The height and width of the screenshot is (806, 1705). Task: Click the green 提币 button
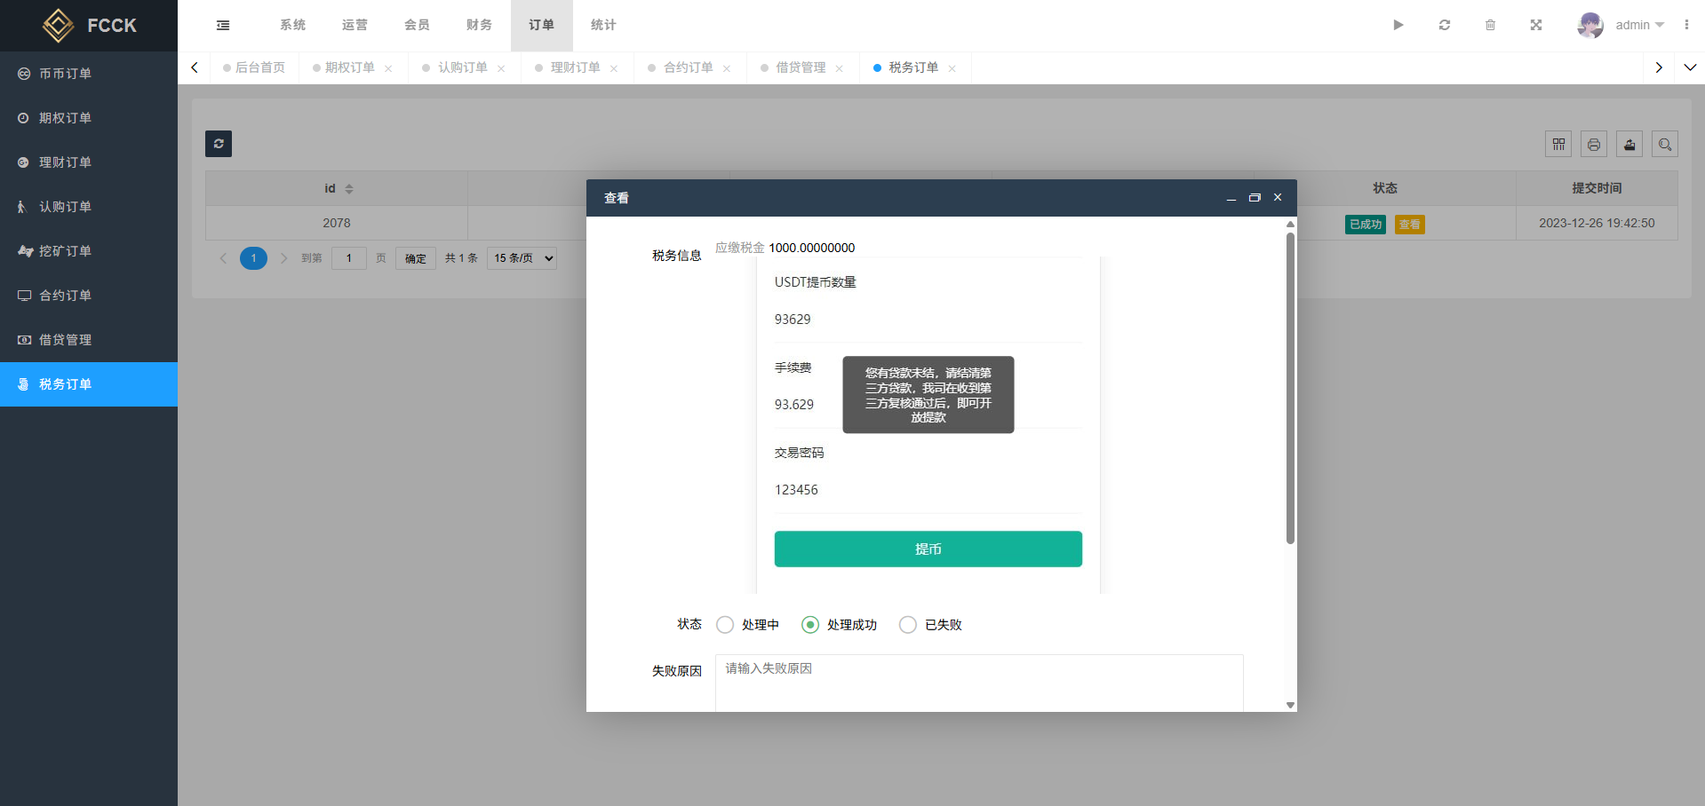(x=928, y=549)
